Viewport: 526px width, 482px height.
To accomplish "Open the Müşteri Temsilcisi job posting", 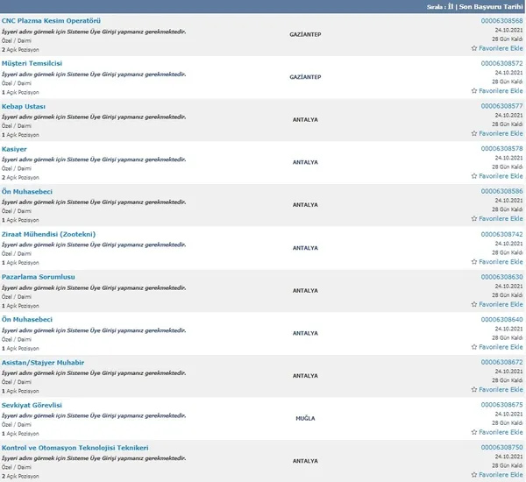I will 32,63.
